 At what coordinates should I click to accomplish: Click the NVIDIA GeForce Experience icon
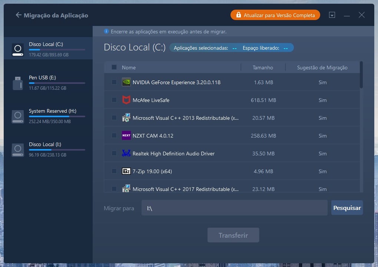point(126,82)
